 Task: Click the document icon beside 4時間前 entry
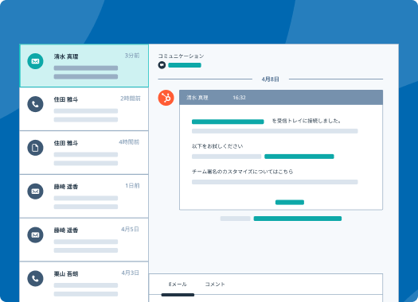pyautogui.click(x=35, y=148)
